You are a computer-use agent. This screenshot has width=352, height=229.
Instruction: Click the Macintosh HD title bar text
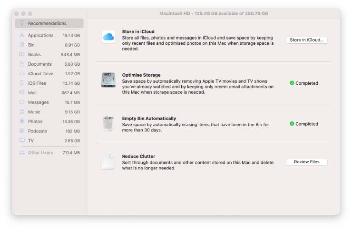(214, 13)
